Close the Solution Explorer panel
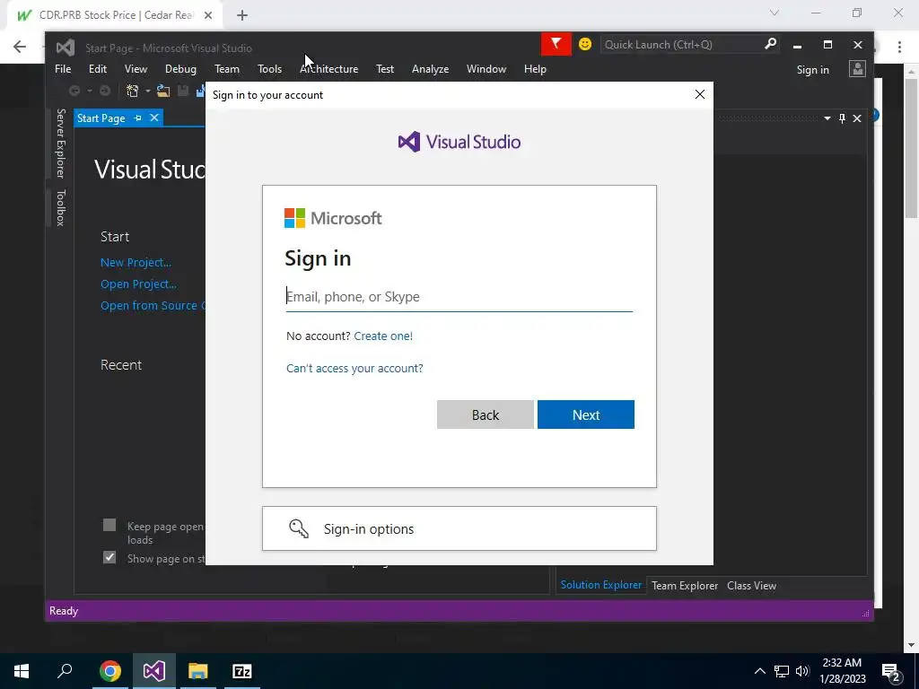The width and height of the screenshot is (919, 689). click(857, 118)
